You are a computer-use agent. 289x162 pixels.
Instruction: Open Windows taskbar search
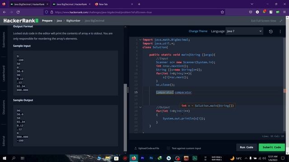pos(14,158)
